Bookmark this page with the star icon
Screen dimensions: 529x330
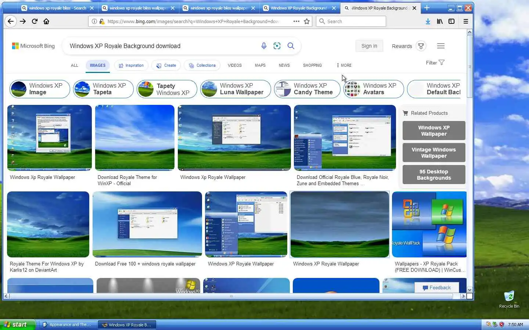coord(307,21)
